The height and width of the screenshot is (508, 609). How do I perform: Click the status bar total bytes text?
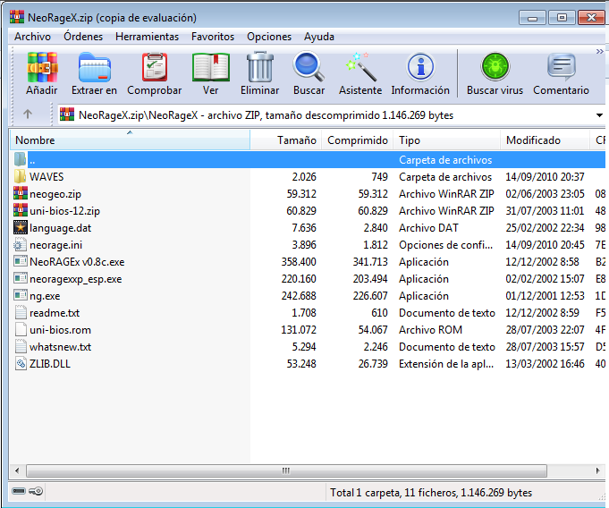click(431, 493)
